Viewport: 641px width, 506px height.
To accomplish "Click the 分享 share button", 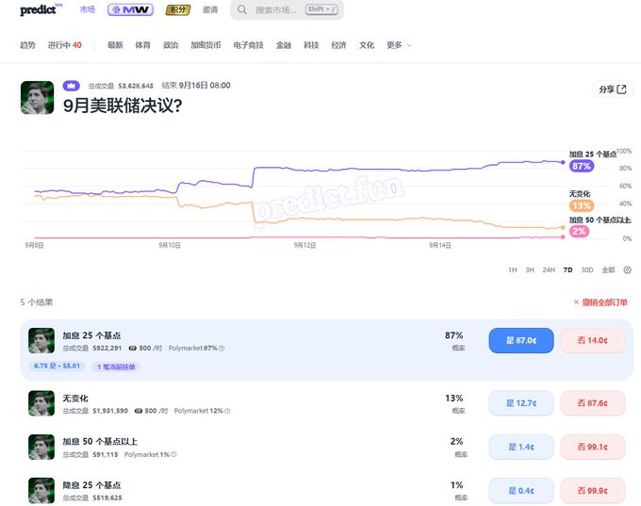I will (613, 90).
